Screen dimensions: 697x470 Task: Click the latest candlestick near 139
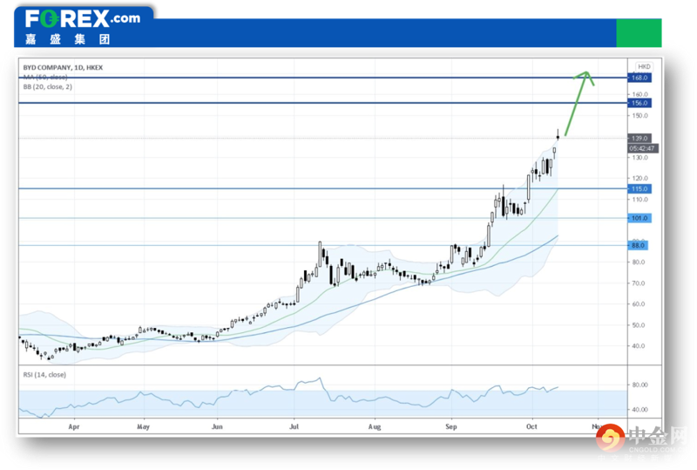click(558, 135)
